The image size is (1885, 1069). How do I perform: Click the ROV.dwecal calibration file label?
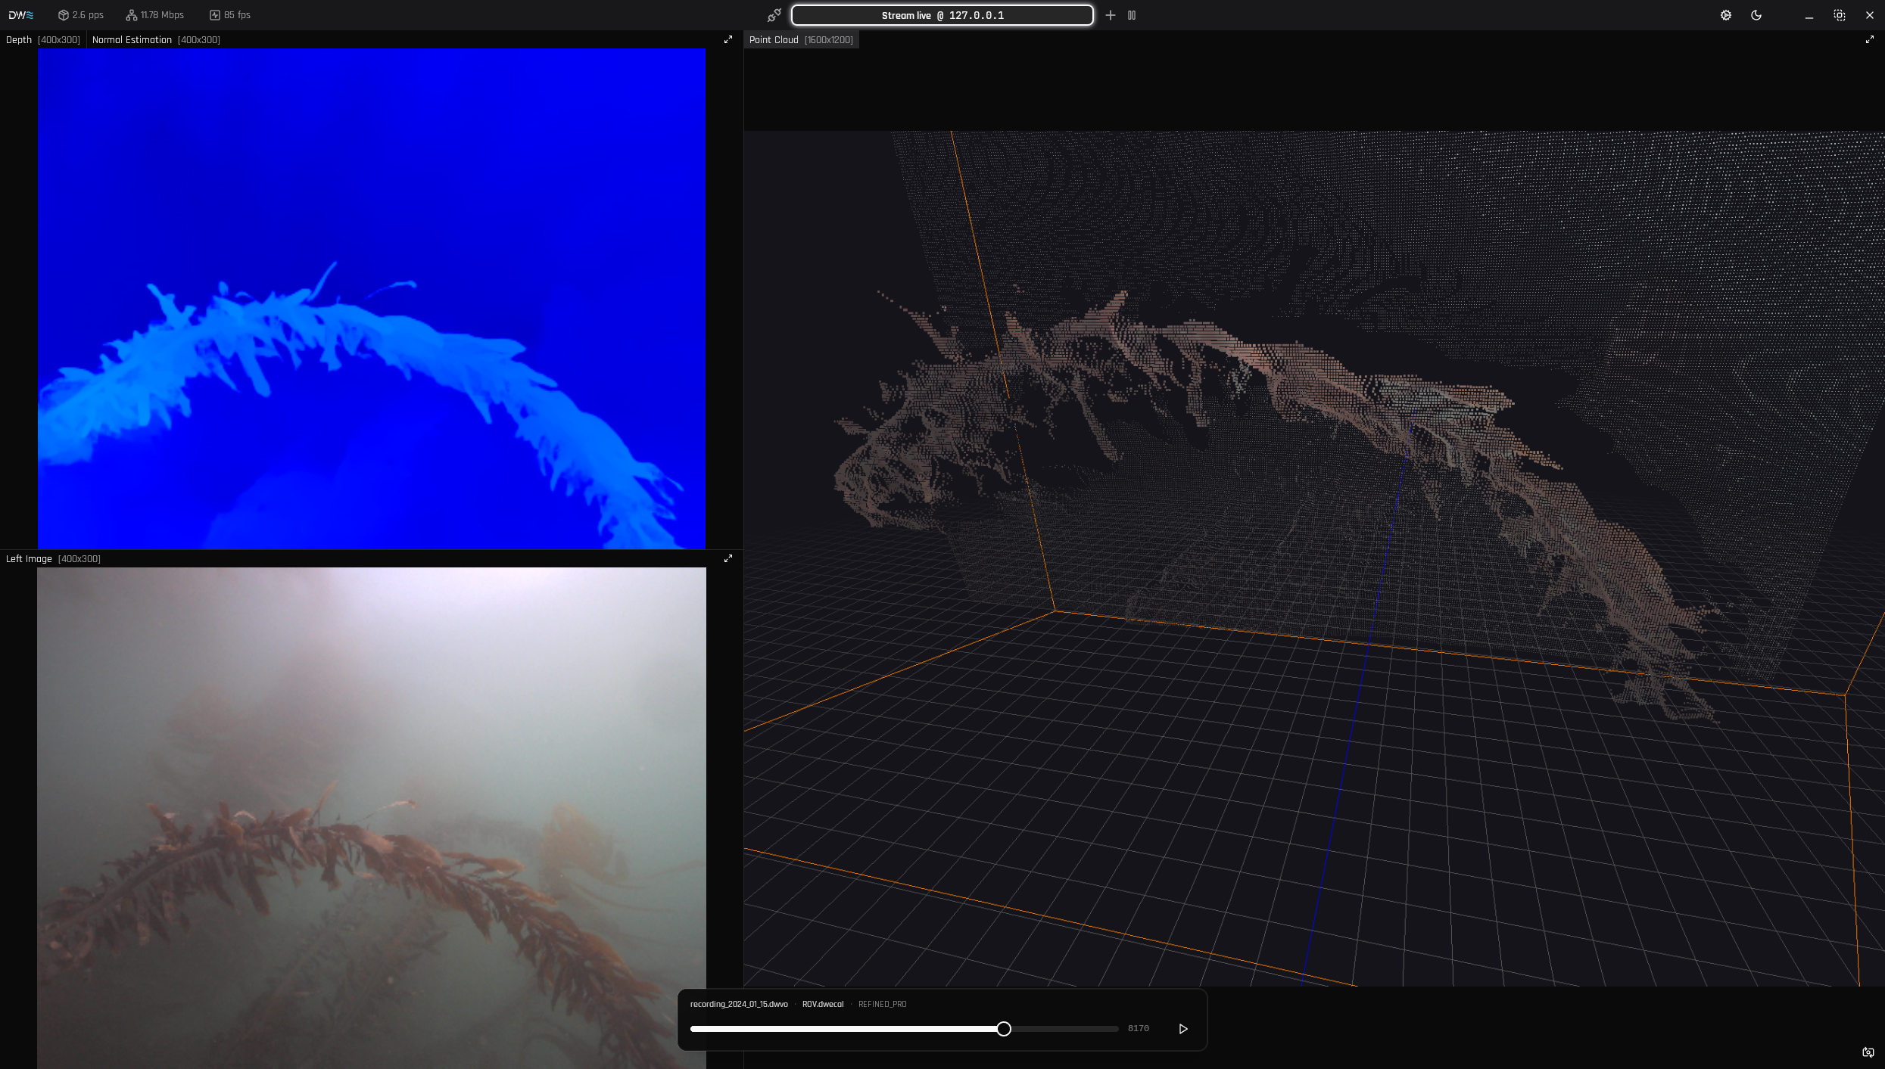click(822, 1005)
